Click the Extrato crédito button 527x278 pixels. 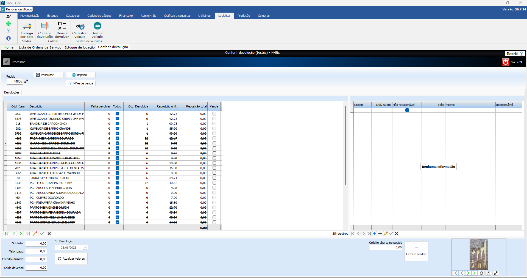tap(416, 251)
